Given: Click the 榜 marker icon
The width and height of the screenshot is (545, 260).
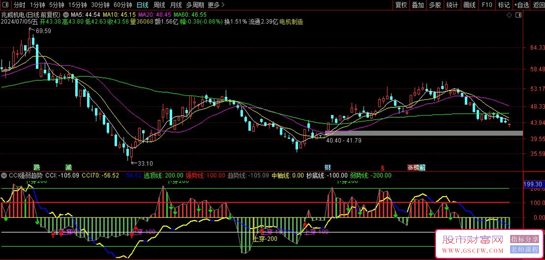Looking at the screenshot, I should pyautogui.click(x=416, y=167).
